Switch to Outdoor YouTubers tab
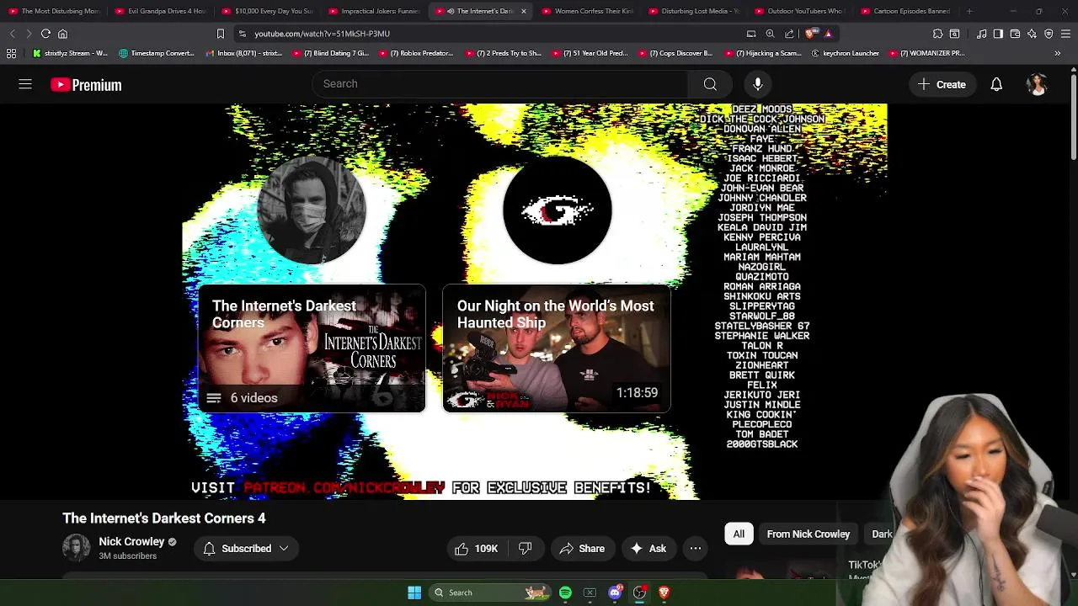This screenshot has height=606, width=1078. tap(800, 11)
